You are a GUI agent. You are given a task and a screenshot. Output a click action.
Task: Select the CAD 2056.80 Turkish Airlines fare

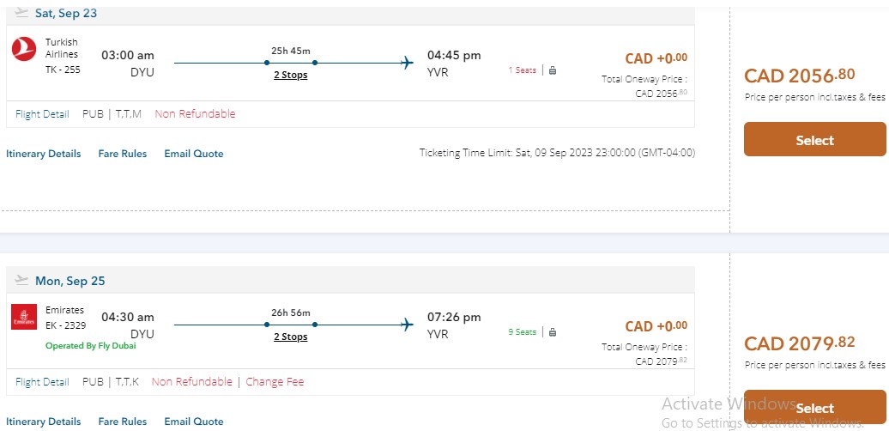point(814,140)
